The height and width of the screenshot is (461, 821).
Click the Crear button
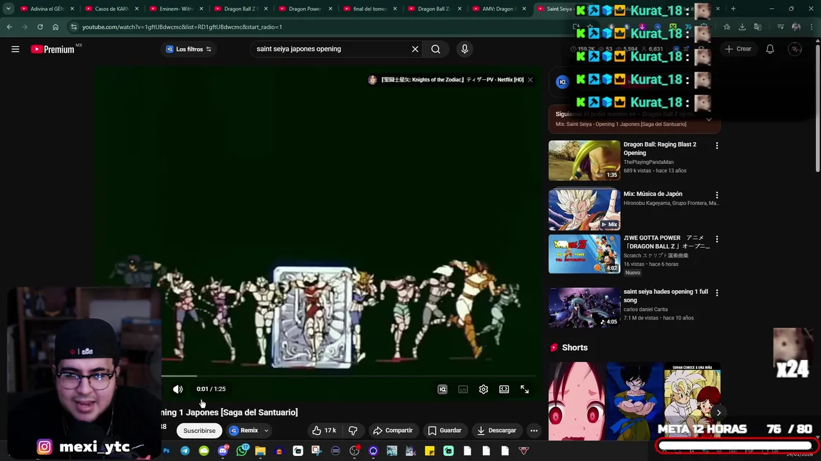pos(738,49)
